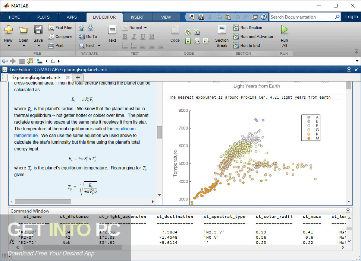Print the live script
This screenshot has width=361, height=261.
tap(56, 45)
